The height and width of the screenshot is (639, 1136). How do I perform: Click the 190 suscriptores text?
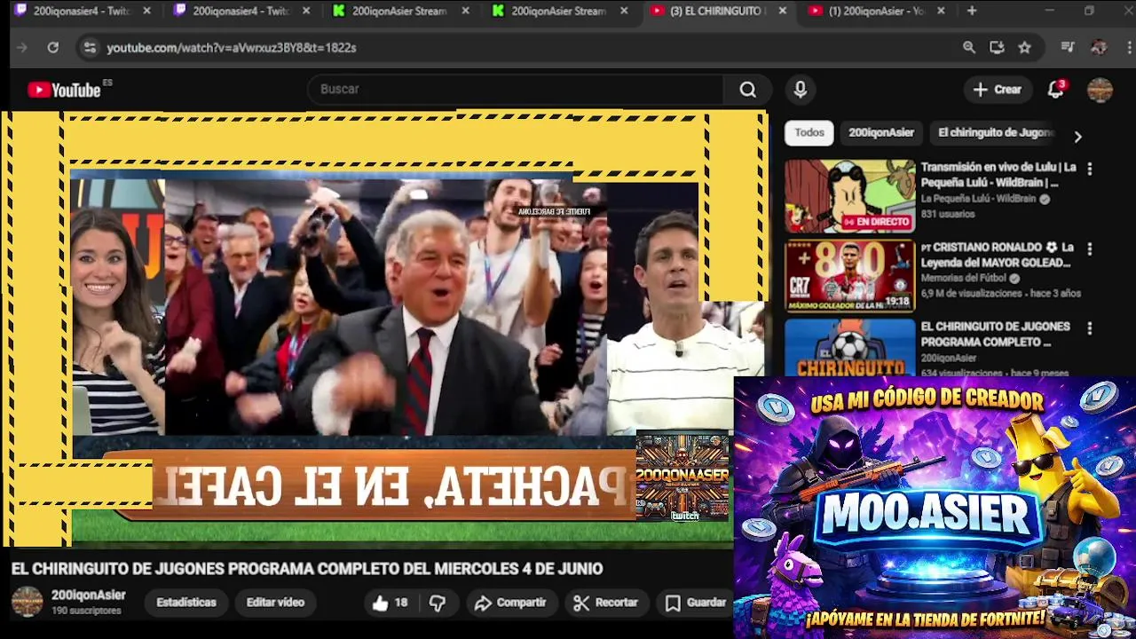86,611
